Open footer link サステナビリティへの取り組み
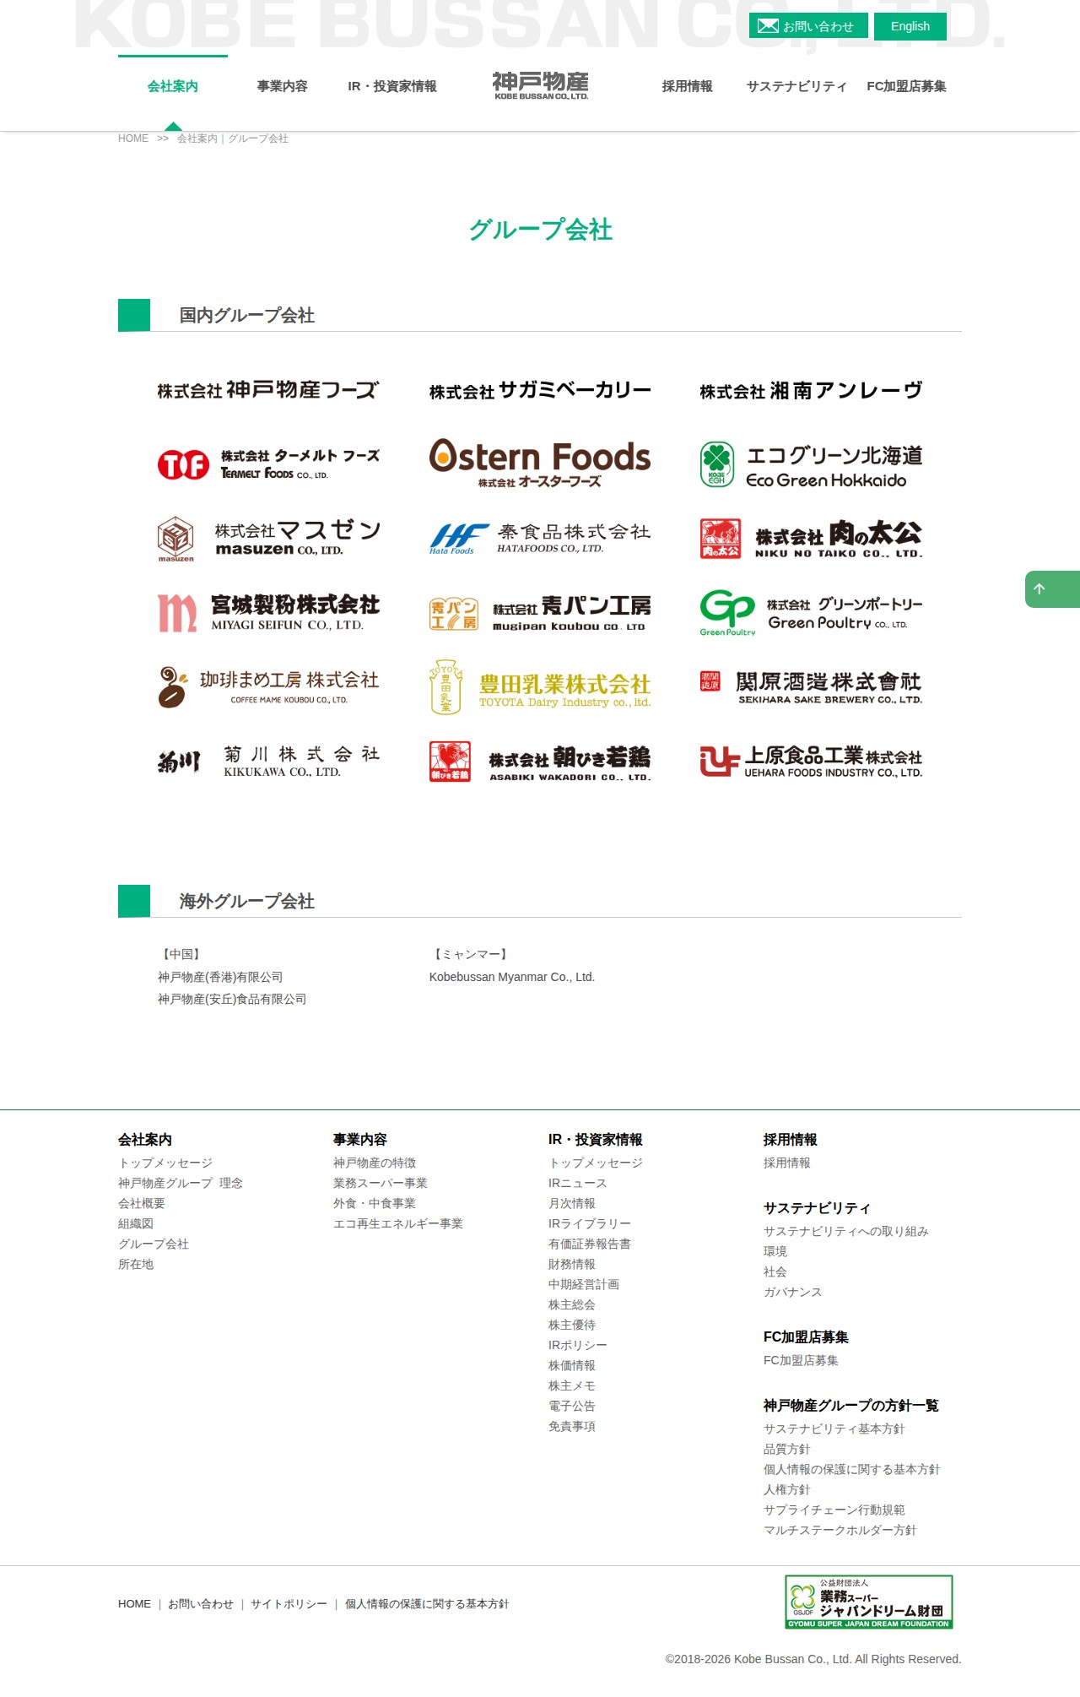Image resolution: width=1080 pixels, height=1697 pixels. coord(846,1231)
